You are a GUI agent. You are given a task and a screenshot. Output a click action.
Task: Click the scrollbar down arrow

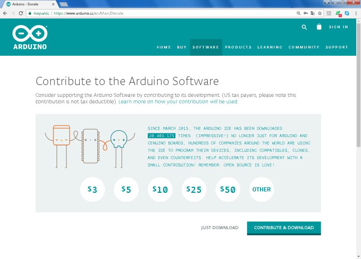coord(359,256)
